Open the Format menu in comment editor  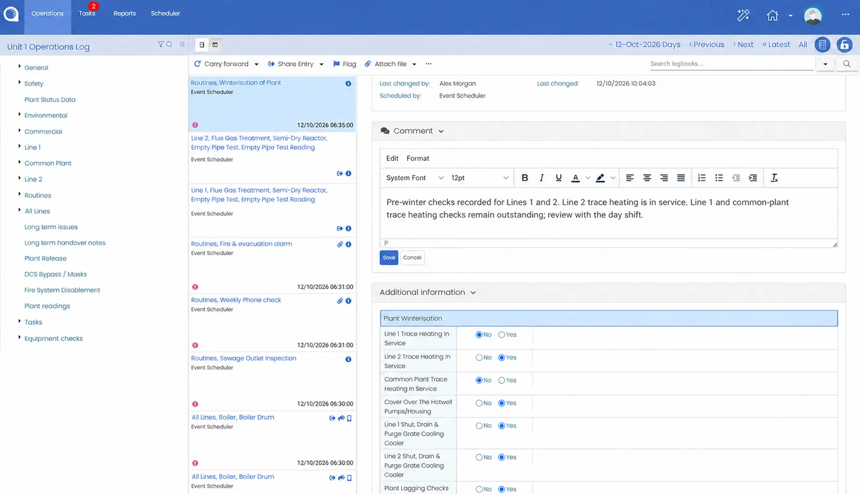(418, 158)
